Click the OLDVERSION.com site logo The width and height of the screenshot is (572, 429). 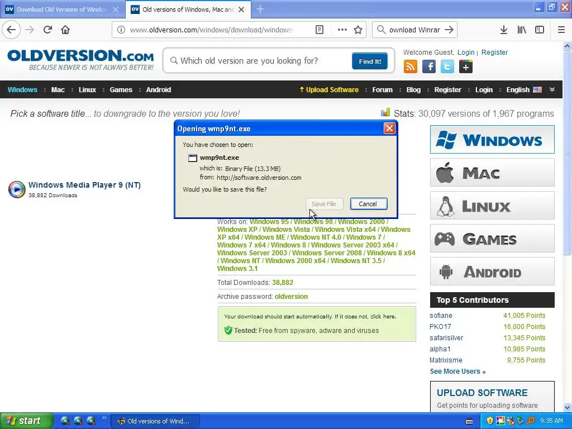click(x=80, y=60)
